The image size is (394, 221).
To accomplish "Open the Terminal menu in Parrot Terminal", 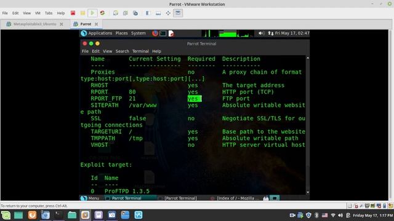I will pyautogui.click(x=140, y=51).
